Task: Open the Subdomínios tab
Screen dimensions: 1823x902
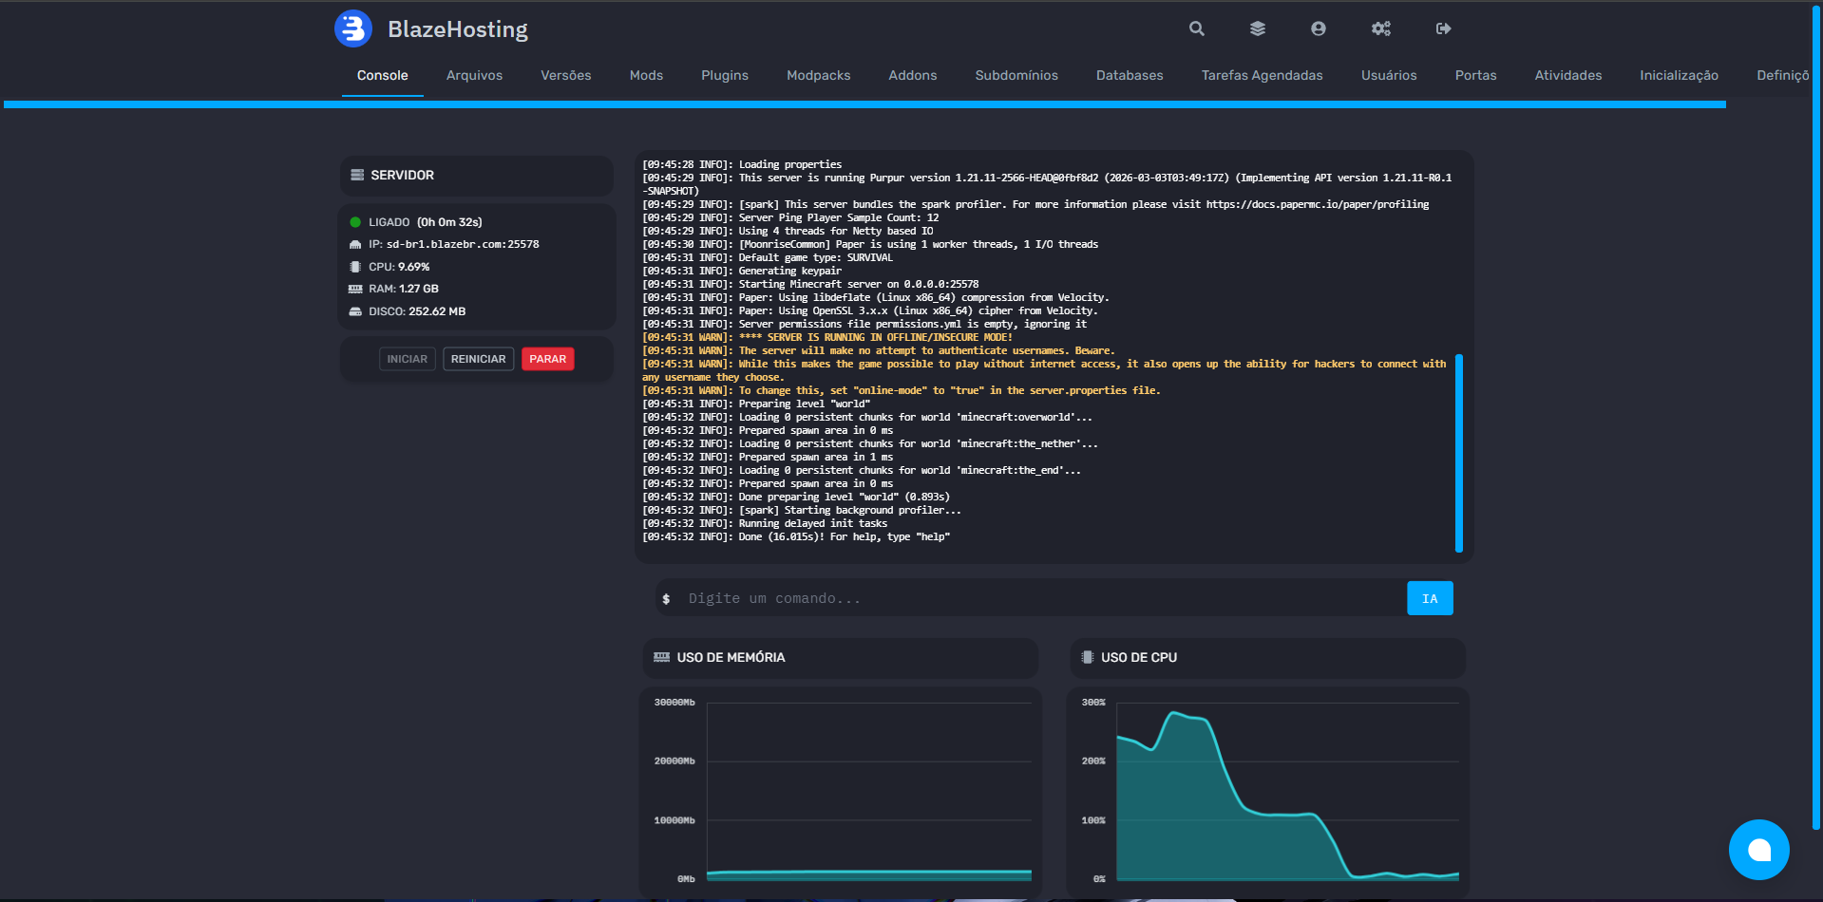Action: point(1016,76)
